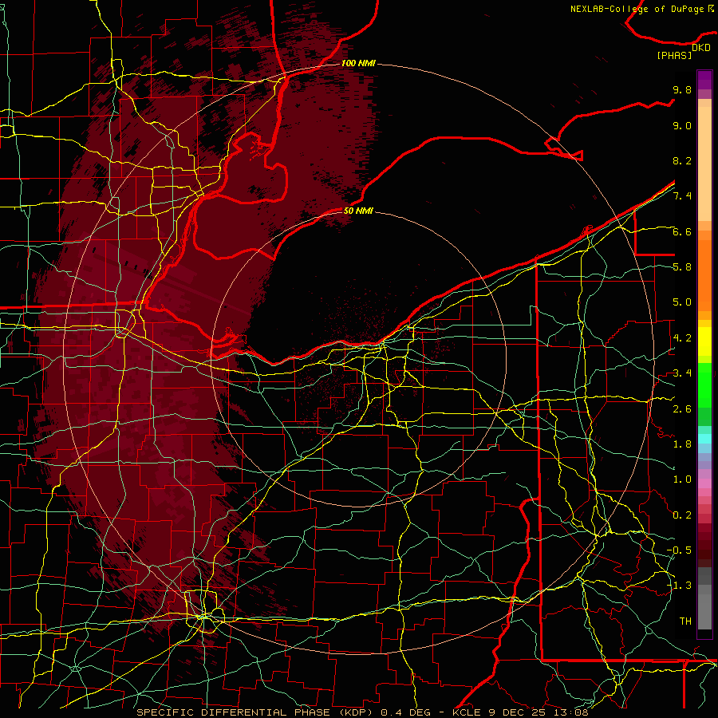Click the [PHAS] label above the color bar
Viewport: 718px width, 718px height.
tap(674, 55)
